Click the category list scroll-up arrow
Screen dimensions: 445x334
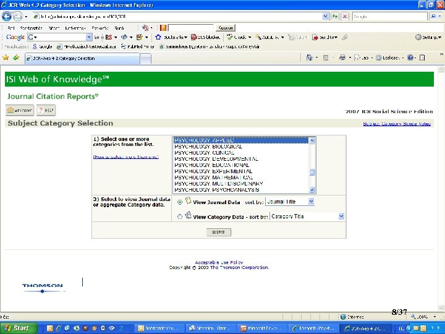312,140
